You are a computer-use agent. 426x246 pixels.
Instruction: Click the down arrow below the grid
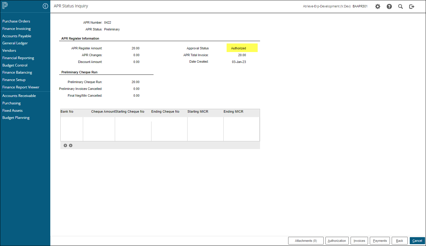[x=71, y=145]
